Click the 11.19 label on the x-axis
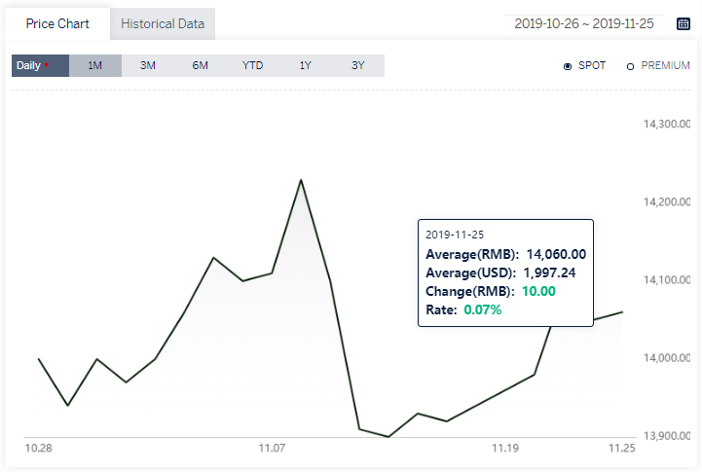This screenshot has width=702, height=472. (x=505, y=448)
